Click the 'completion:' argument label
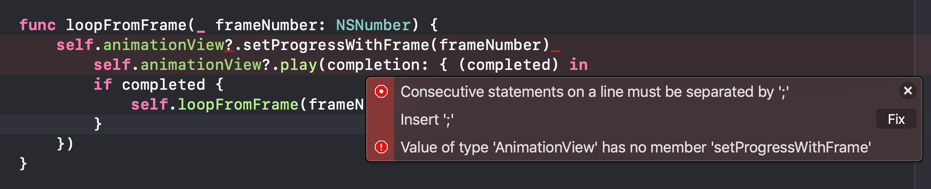The image size is (931, 189). coord(378,65)
